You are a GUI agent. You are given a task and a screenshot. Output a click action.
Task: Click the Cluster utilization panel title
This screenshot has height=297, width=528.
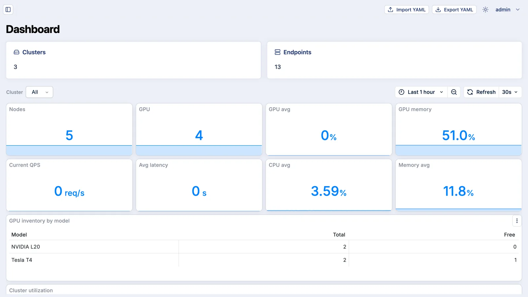[x=31, y=290]
